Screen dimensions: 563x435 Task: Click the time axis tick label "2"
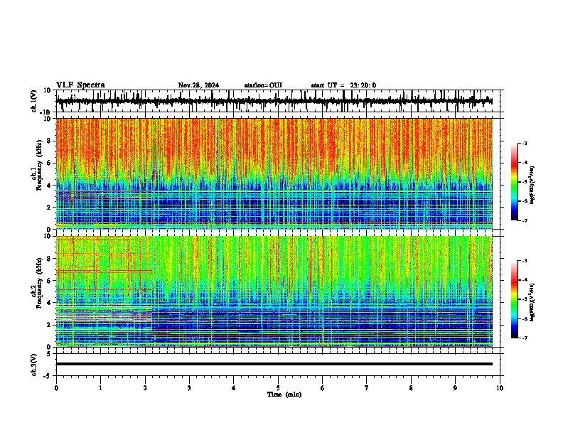145,388
